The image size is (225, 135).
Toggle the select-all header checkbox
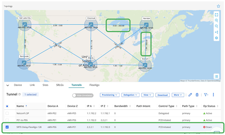point(7,106)
